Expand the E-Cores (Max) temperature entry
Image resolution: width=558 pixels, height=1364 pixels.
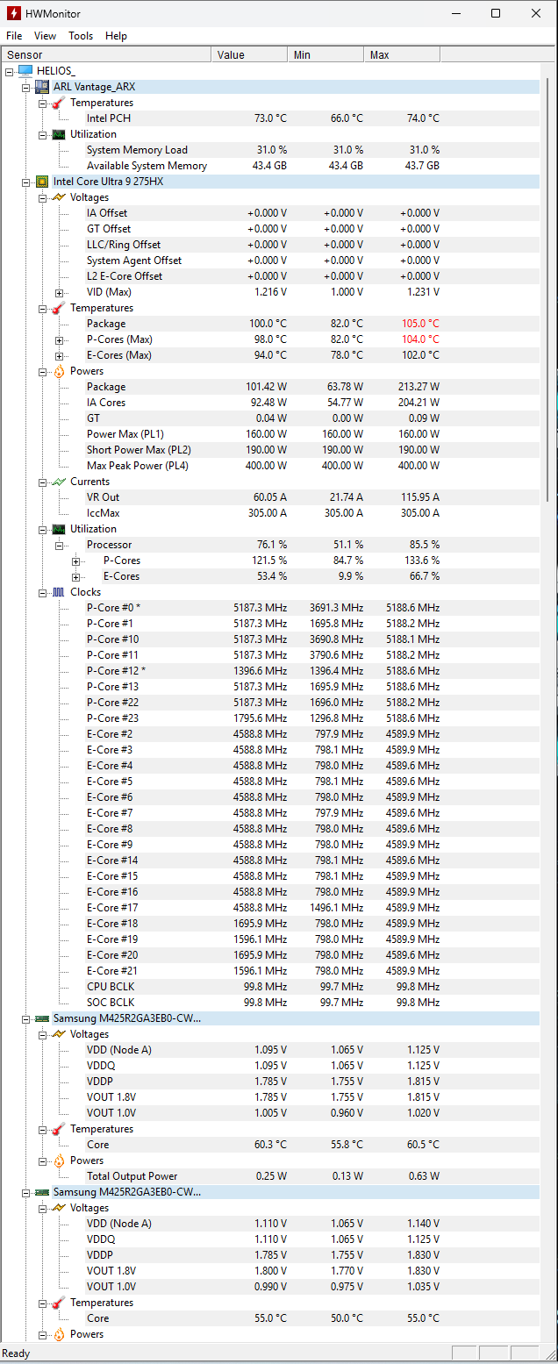point(59,355)
